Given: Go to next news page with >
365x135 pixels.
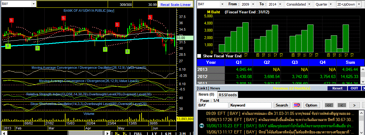Looking at the screenshot, I should 354,105.
